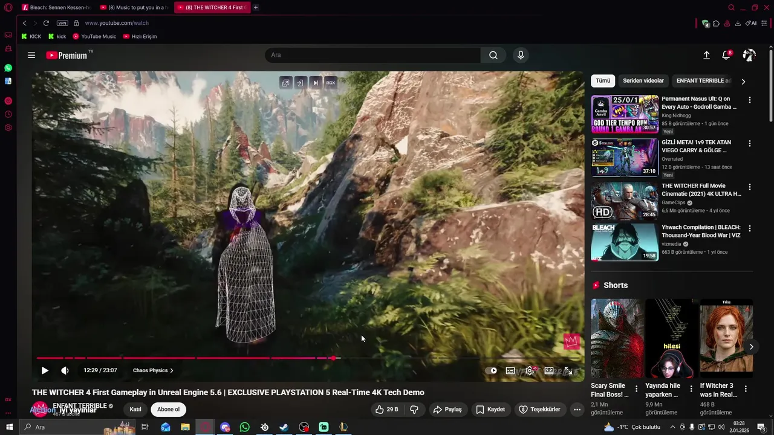Open the Chaos Physics chapter list
Image resolution: width=774 pixels, height=435 pixels.
[x=153, y=370]
